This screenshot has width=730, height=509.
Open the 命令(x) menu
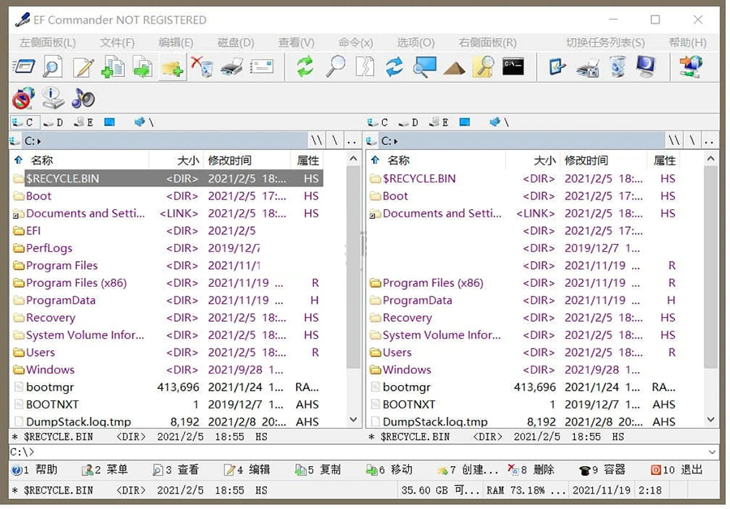coord(355,42)
